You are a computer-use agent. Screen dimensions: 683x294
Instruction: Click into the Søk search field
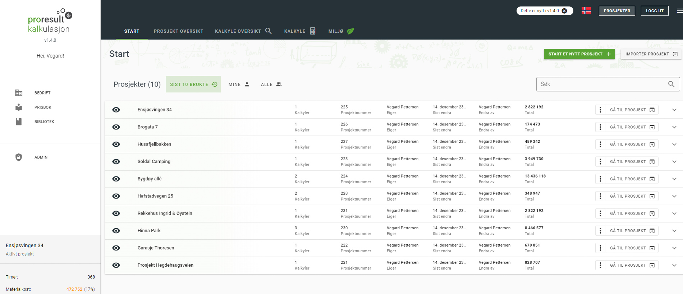(x=600, y=84)
